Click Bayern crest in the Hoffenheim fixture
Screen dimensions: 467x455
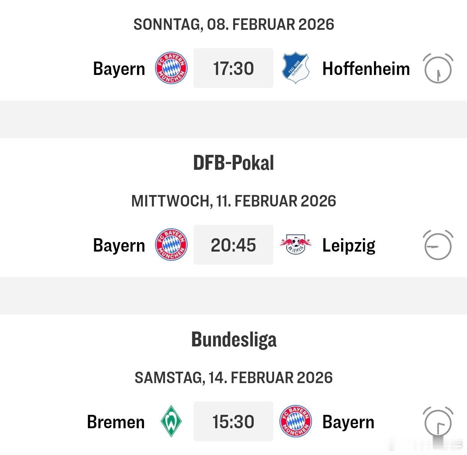click(x=171, y=69)
